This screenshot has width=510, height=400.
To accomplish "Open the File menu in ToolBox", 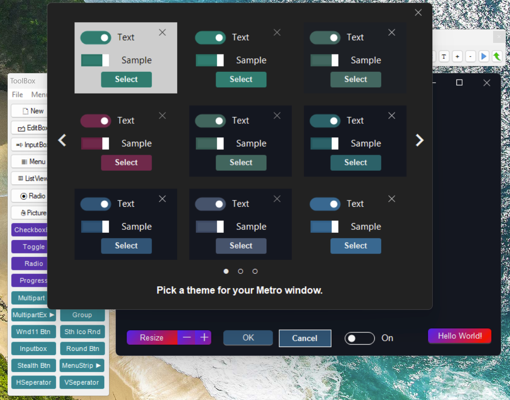I will pos(17,94).
